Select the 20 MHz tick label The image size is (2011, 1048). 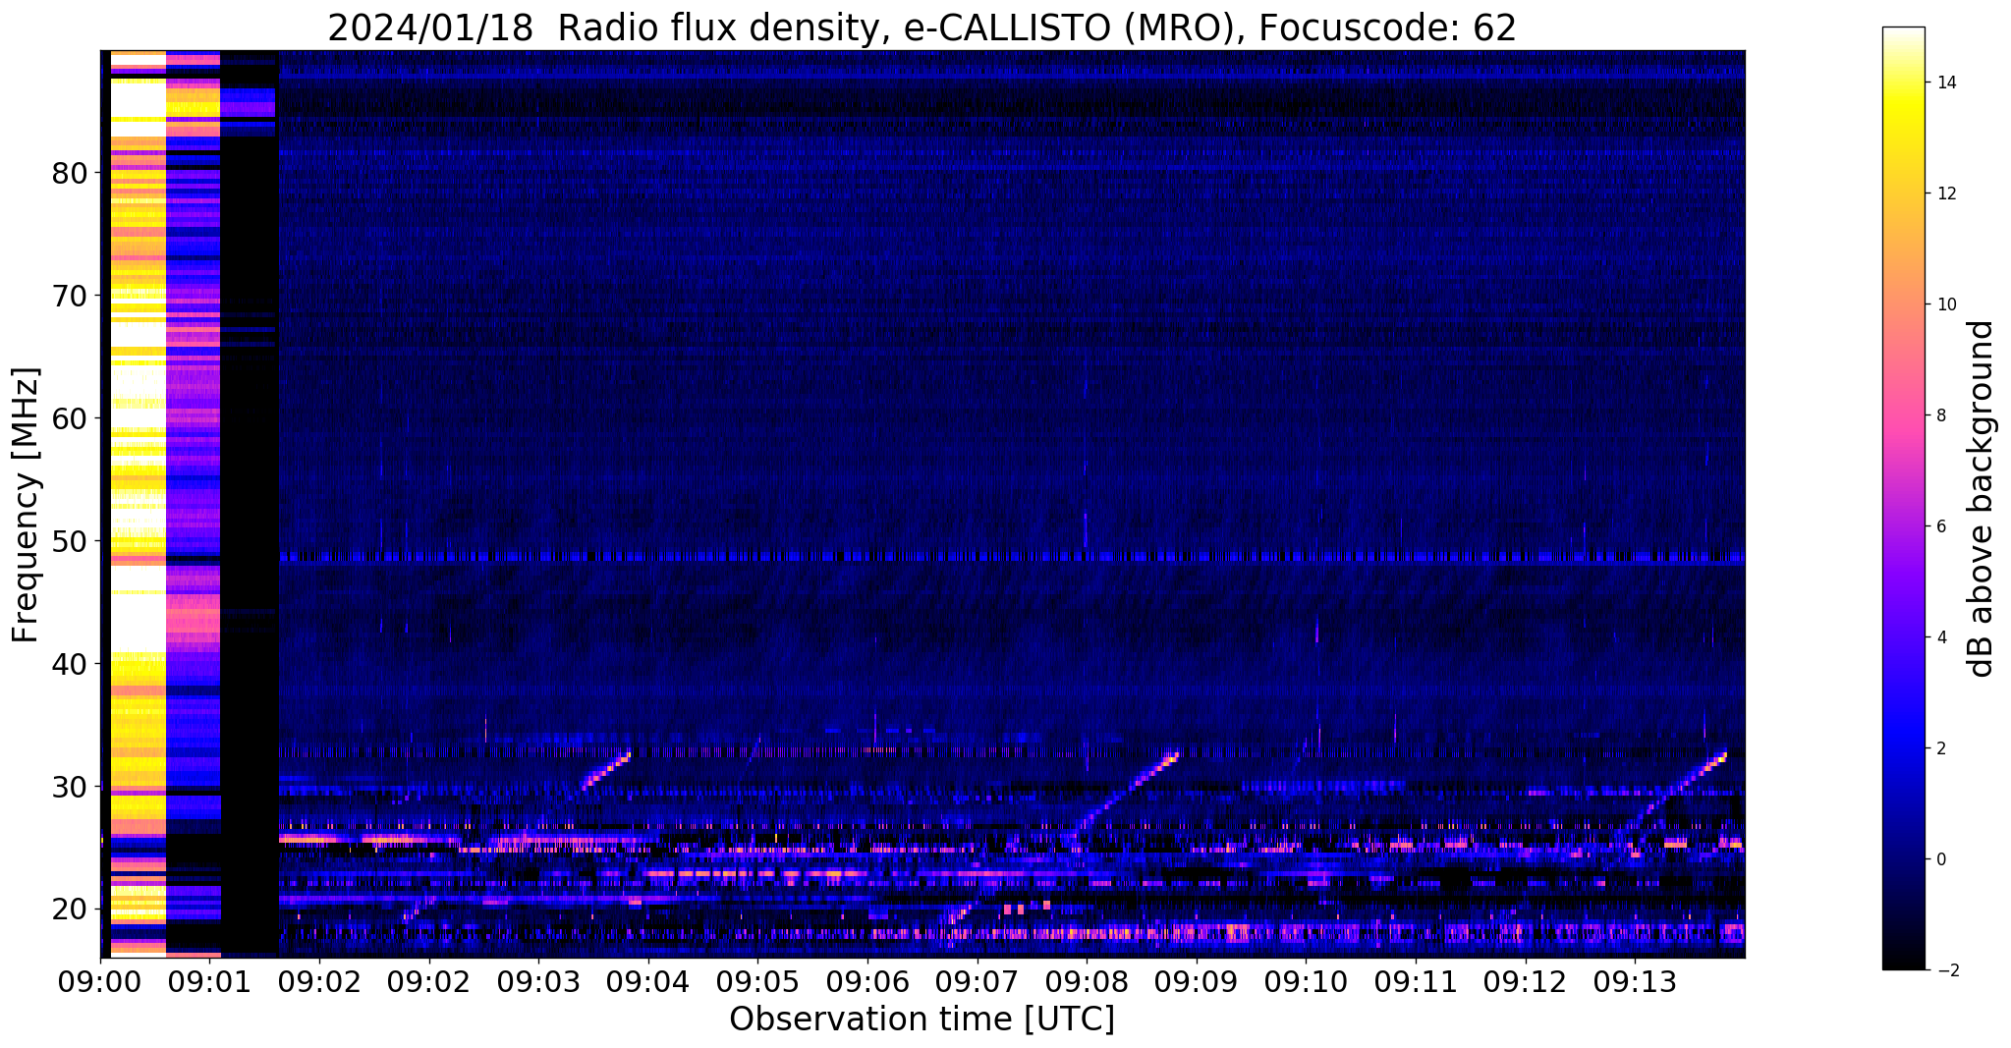[x=70, y=909]
